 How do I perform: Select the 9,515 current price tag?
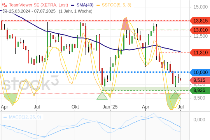200,80
